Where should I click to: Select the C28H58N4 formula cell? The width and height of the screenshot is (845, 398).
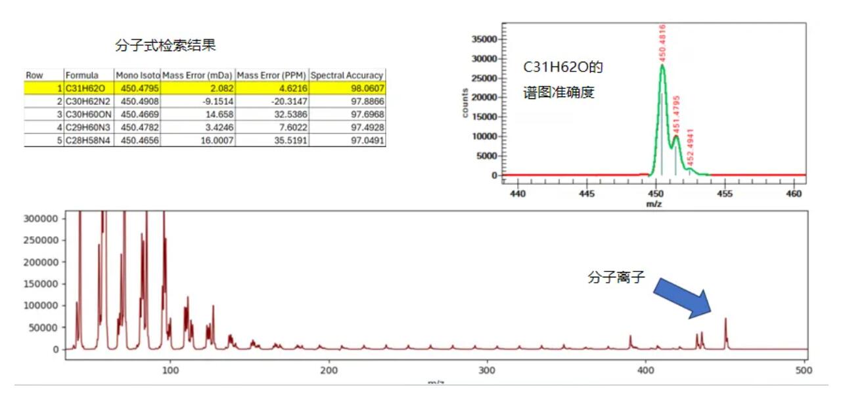[x=89, y=140]
